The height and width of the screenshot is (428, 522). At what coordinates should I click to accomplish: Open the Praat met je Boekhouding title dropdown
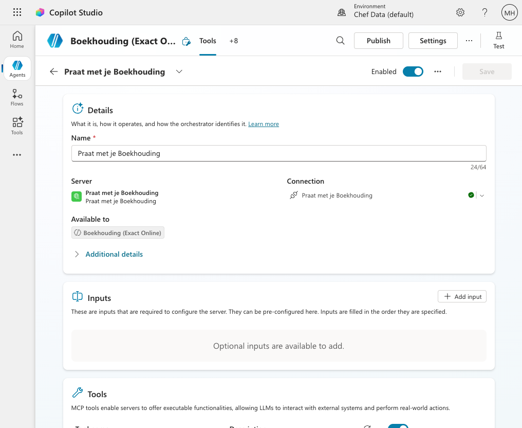[179, 72]
